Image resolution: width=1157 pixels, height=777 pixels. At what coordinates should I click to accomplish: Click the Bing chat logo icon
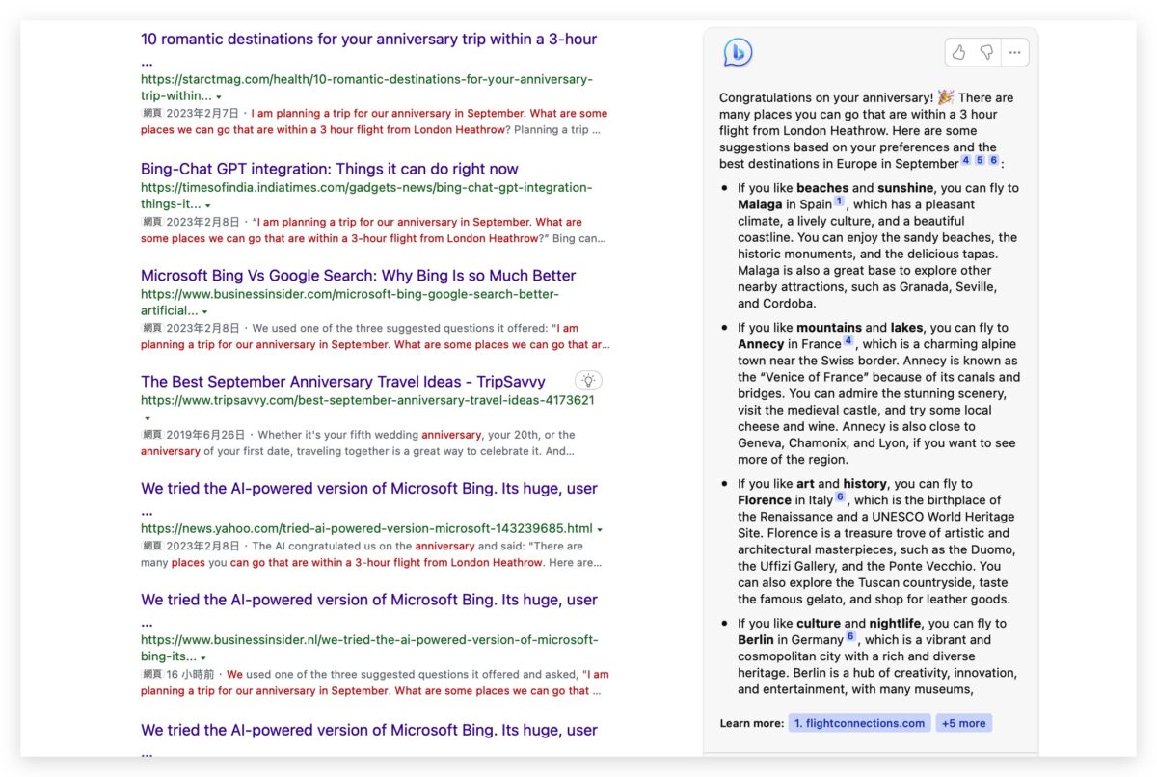point(738,53)
